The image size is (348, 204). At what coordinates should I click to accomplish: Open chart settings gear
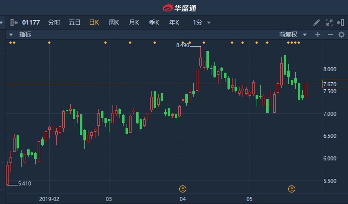click(341, 35)
